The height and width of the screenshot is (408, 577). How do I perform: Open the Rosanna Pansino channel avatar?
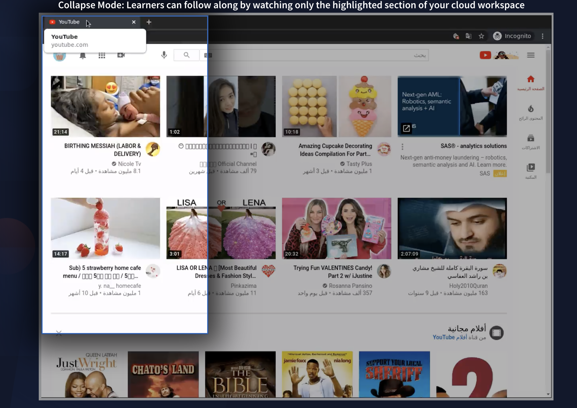pos(384,271)
